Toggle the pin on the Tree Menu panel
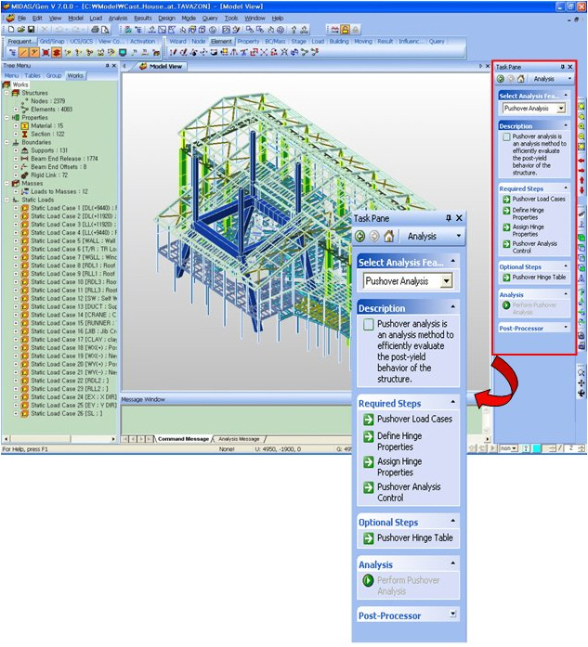The width and height of the screenshot is (588, 647). (x=108, y=66)
